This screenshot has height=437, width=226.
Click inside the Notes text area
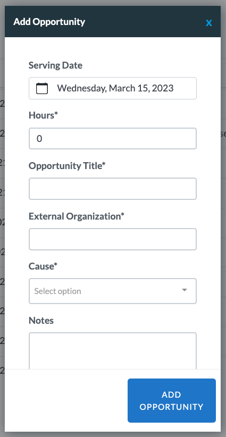113,350
